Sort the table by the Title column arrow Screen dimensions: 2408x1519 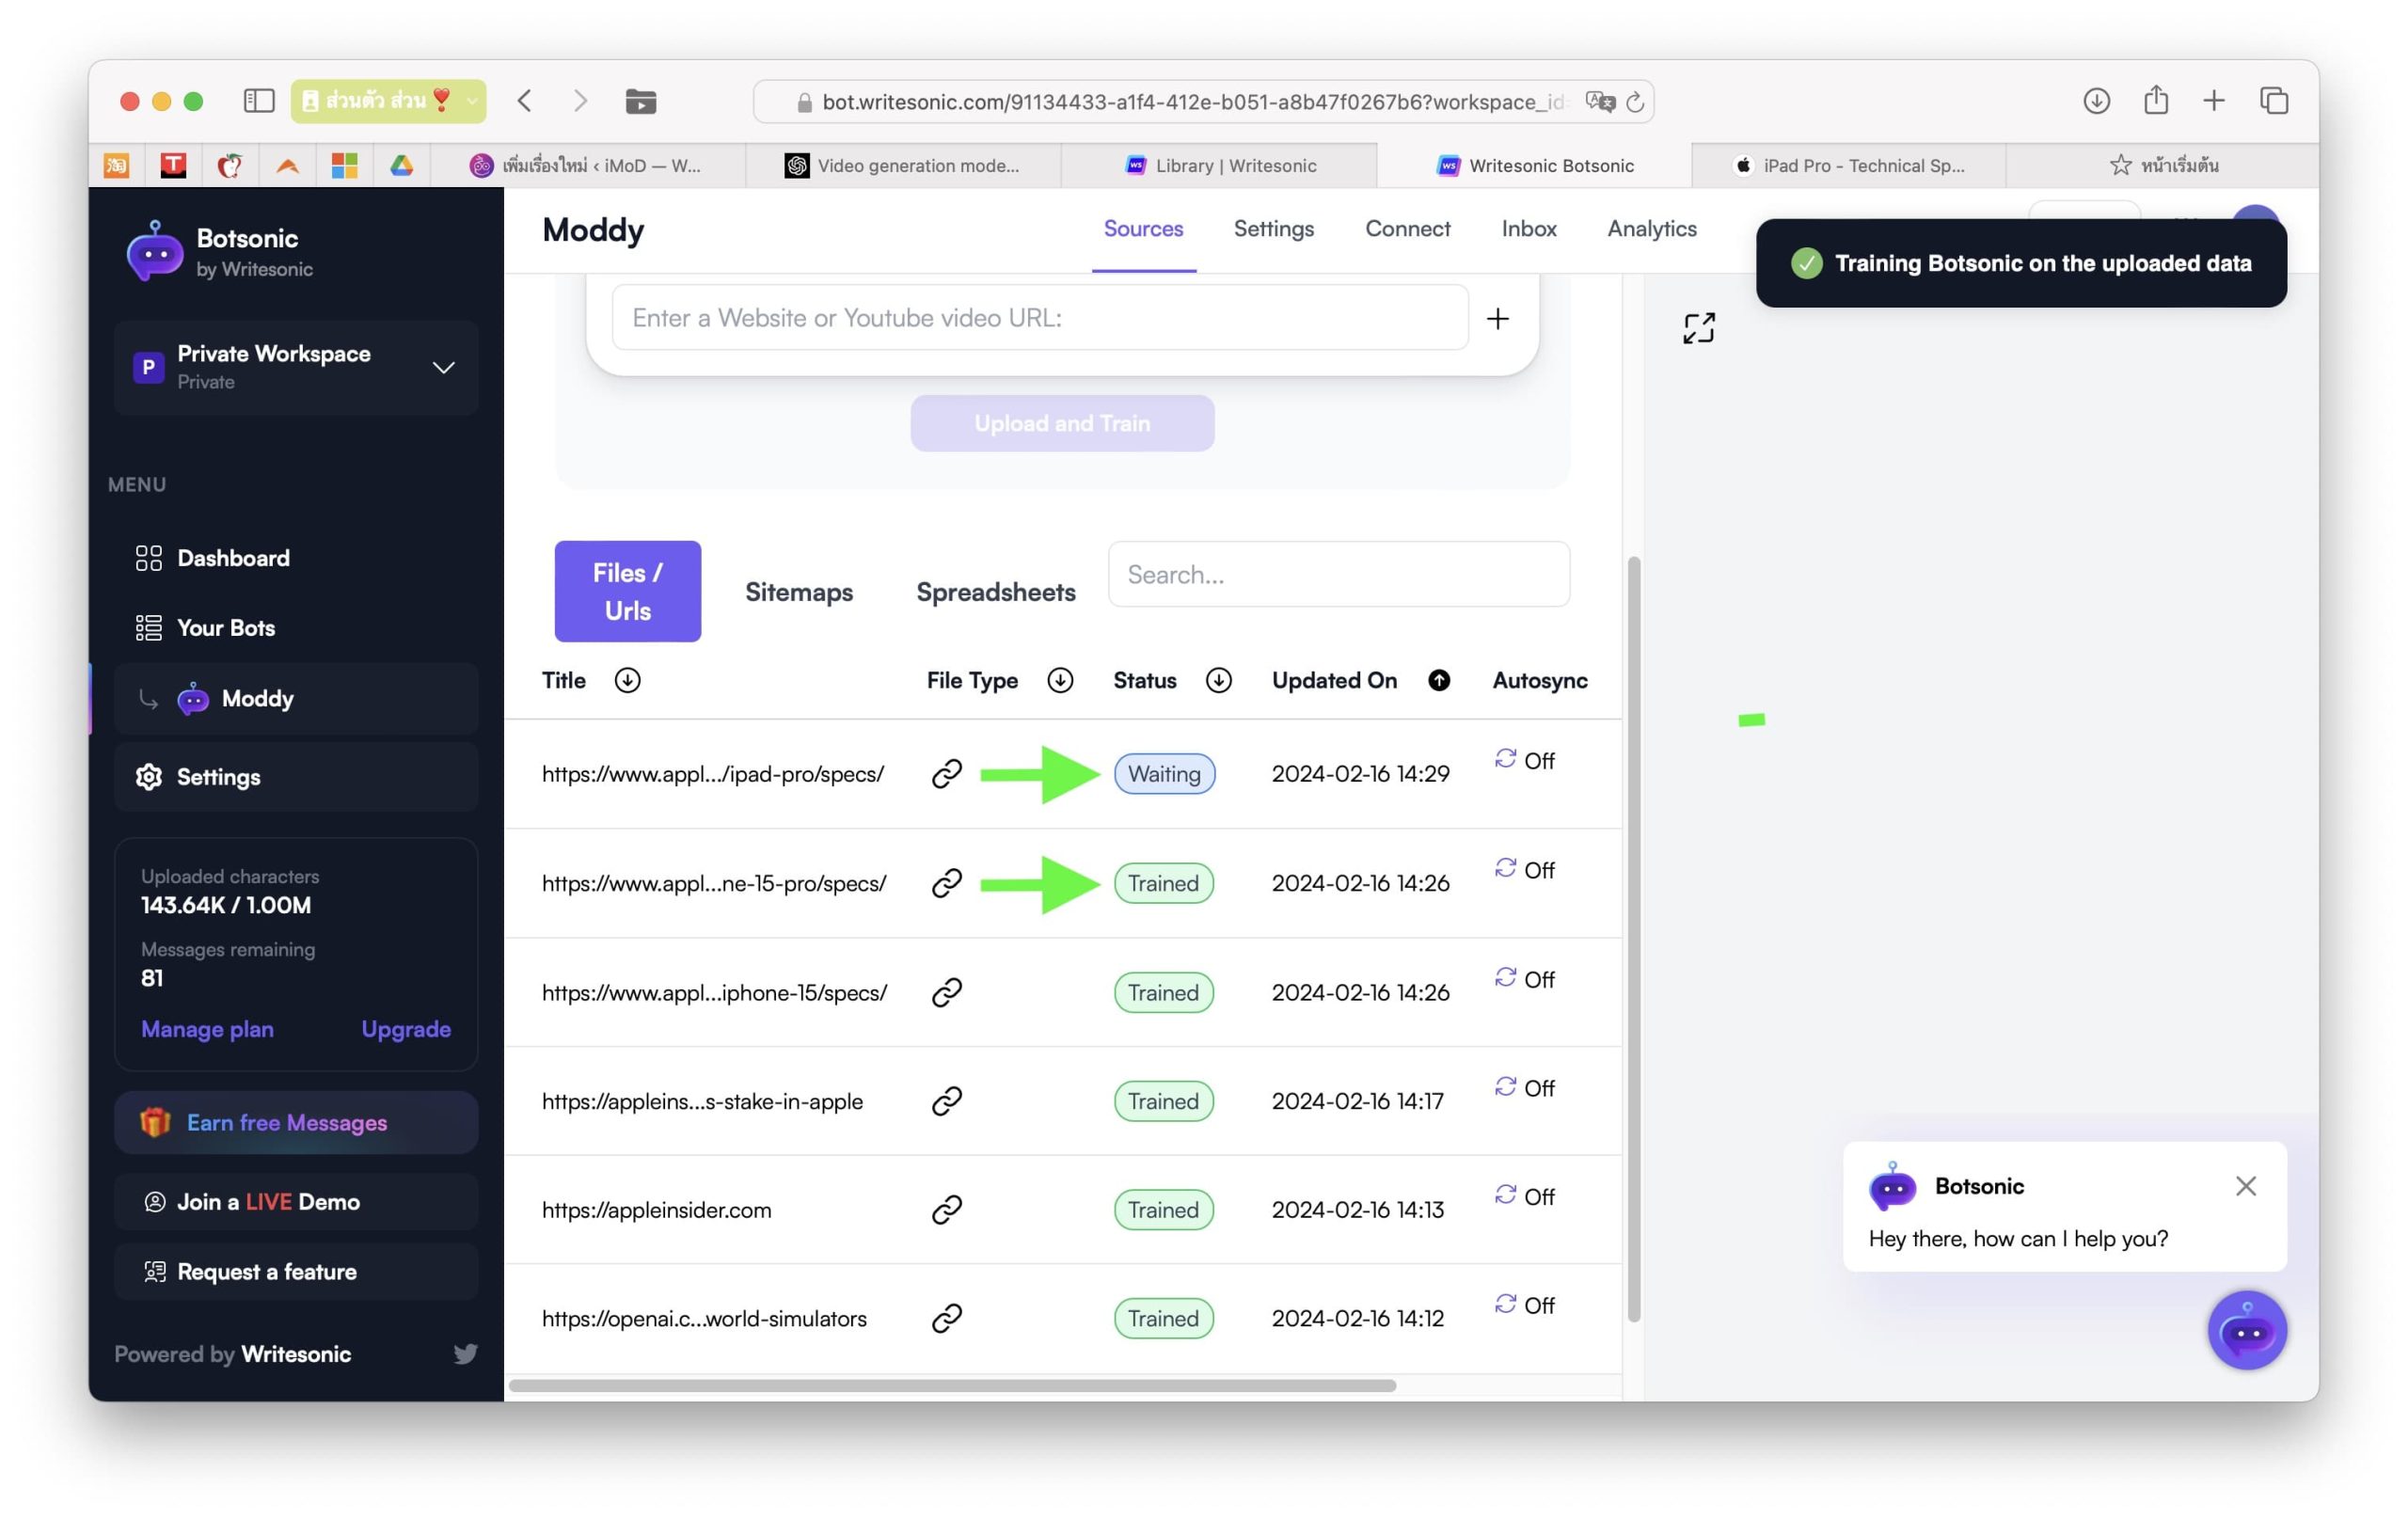click(x=627, y=681)
